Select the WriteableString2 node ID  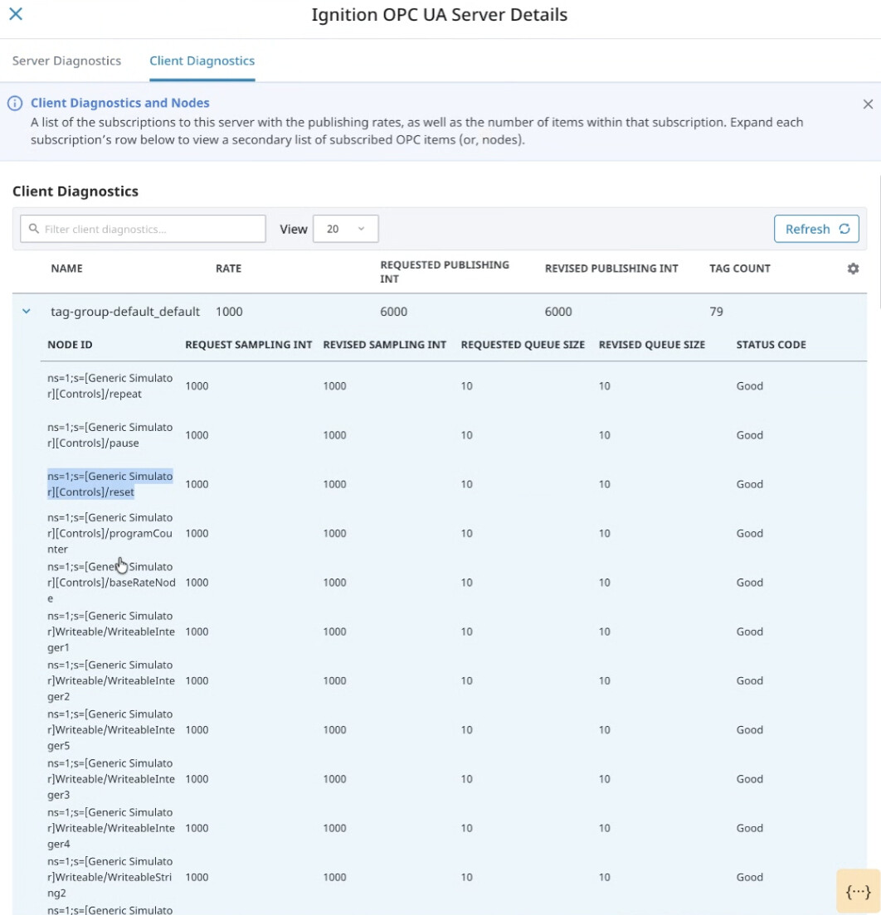[110, 877]
